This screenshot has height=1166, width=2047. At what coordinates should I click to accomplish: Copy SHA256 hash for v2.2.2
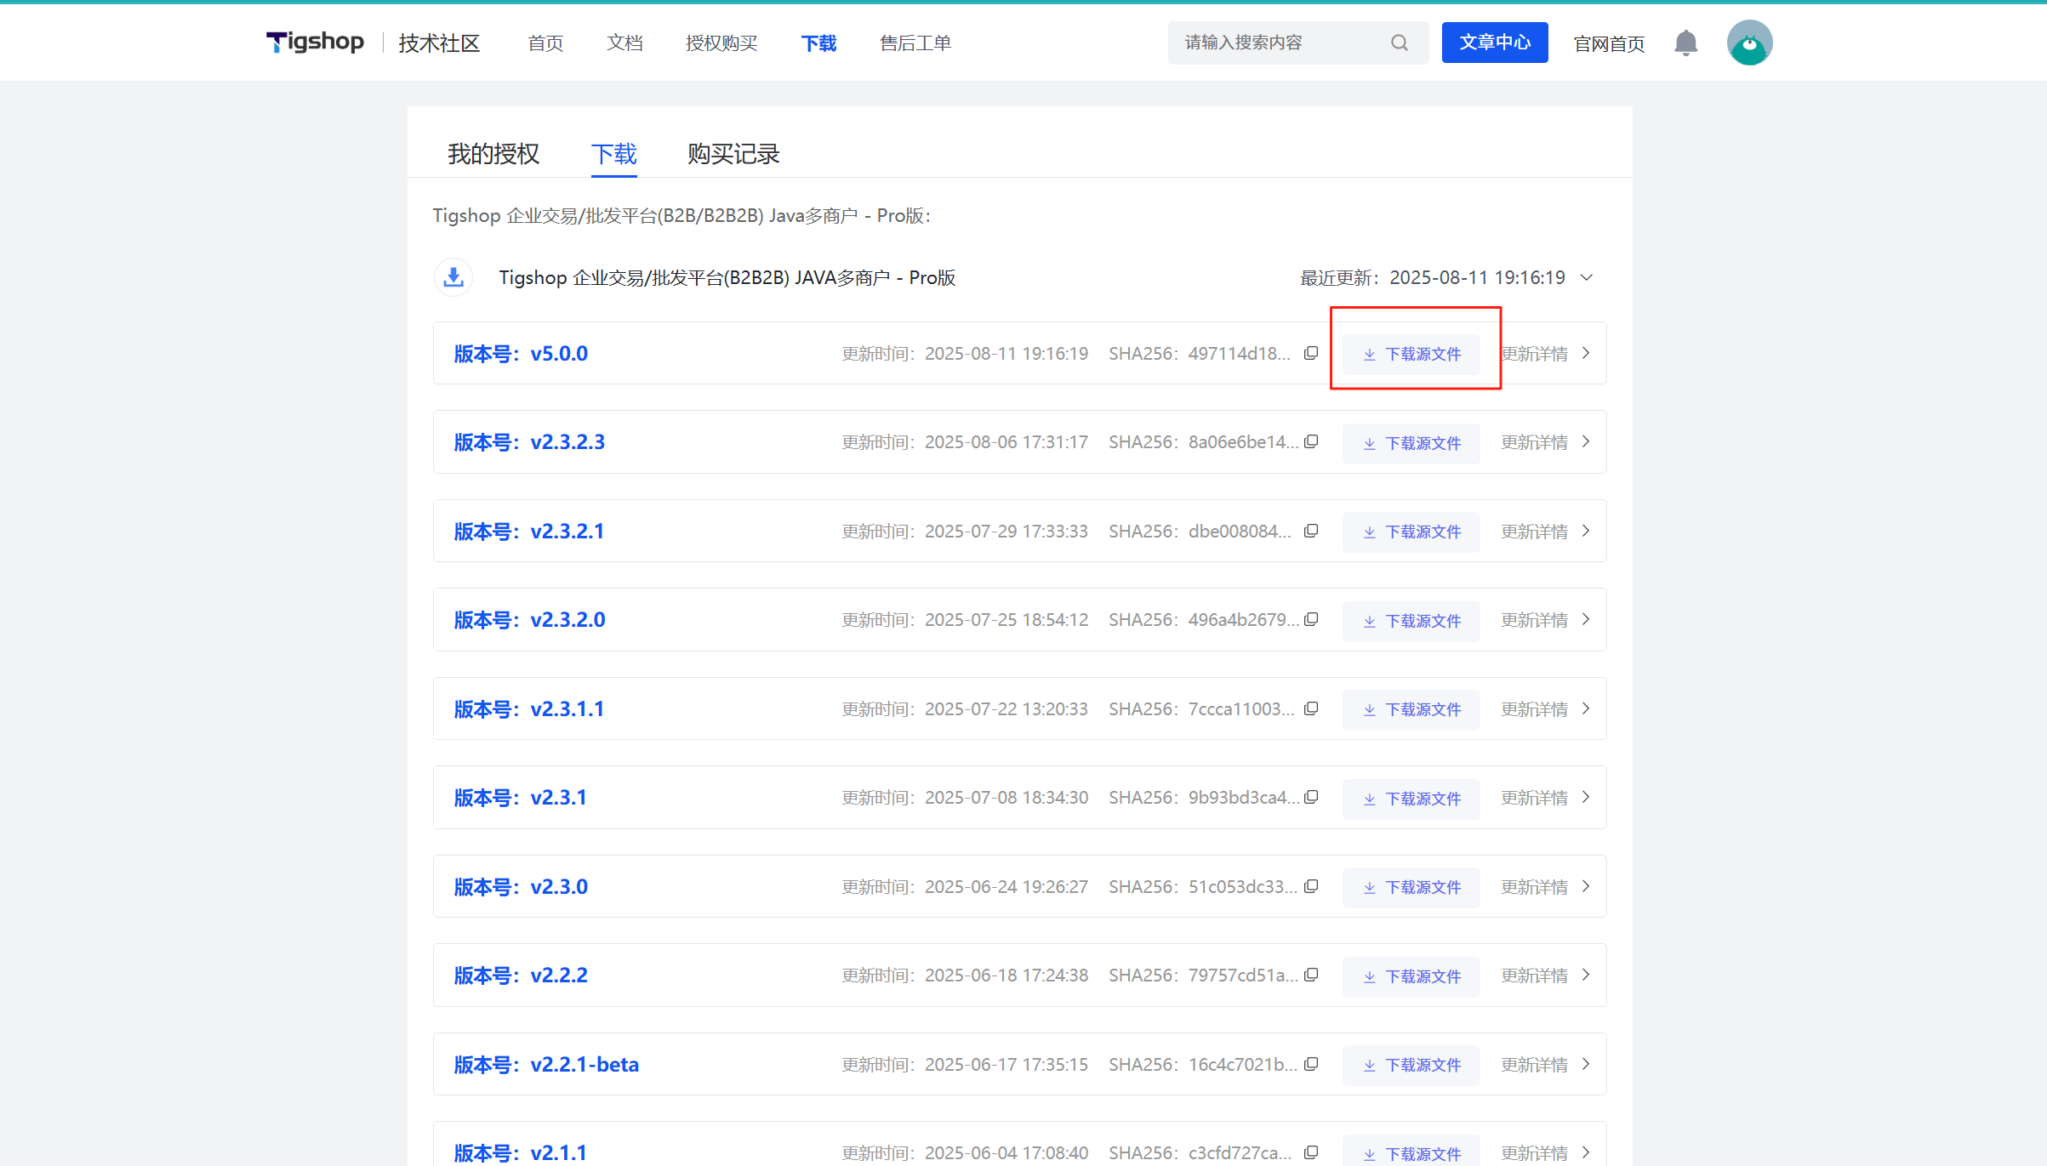[1311, 975]
